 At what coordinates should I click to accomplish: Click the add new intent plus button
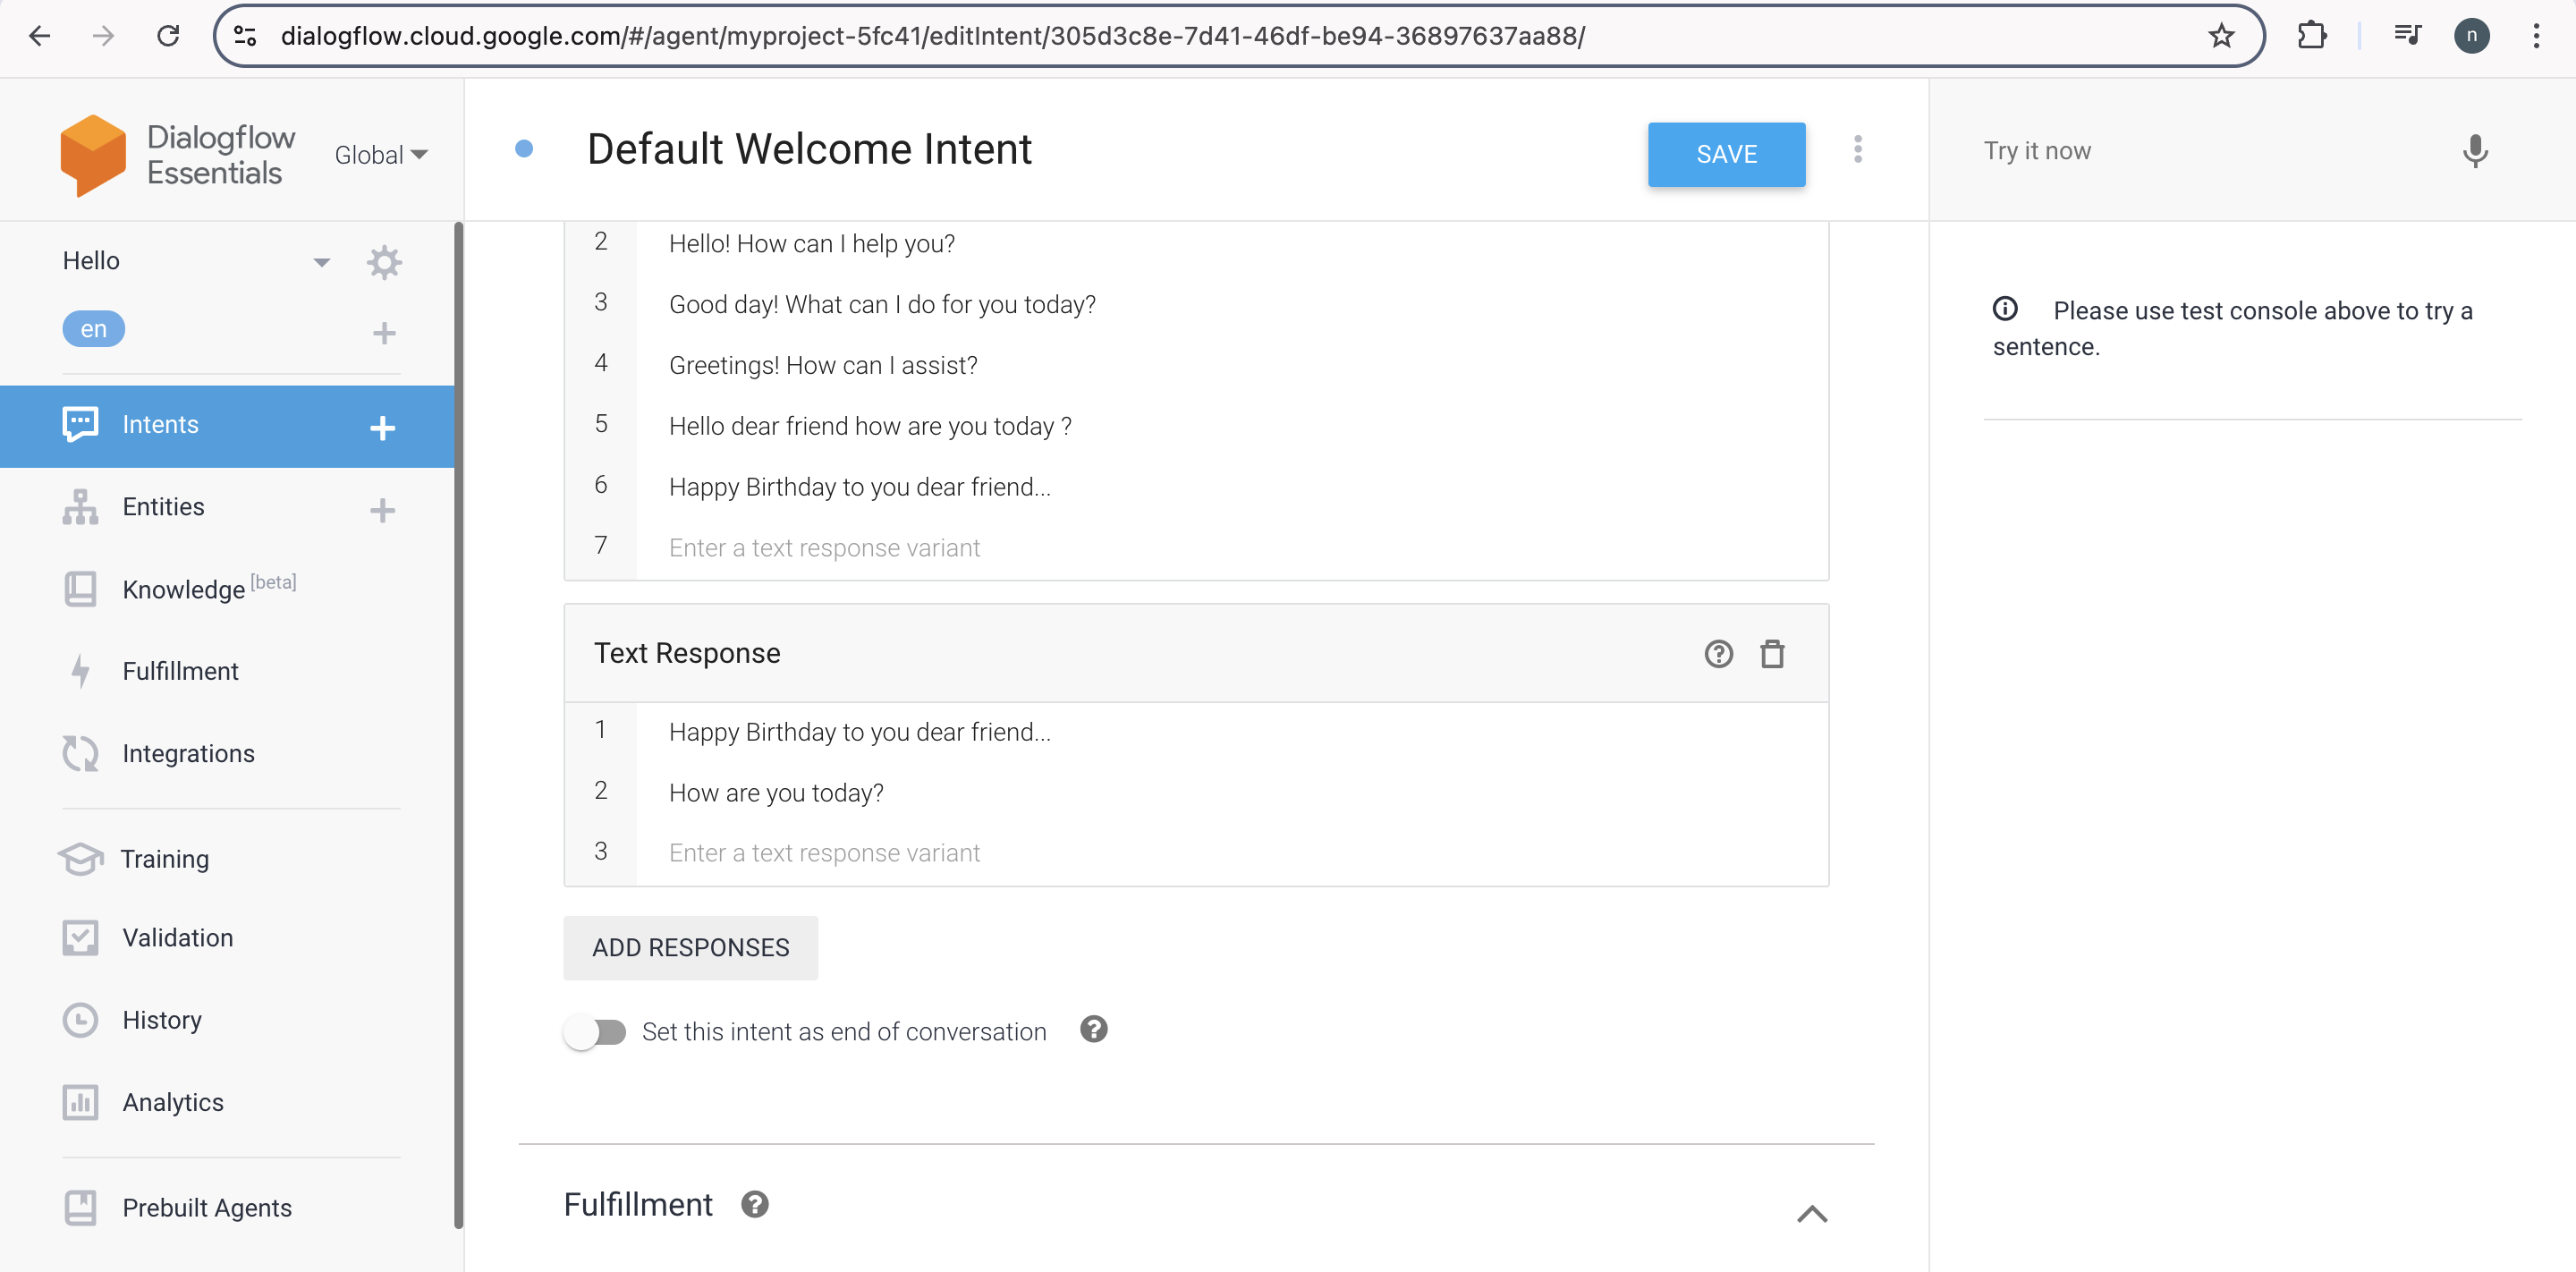[381, 426]
